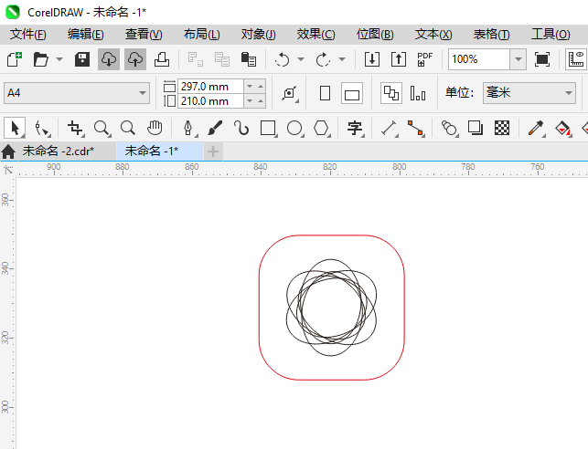Select the Connector tool
This screenshot has width=588, height=449.
(416, 128)
